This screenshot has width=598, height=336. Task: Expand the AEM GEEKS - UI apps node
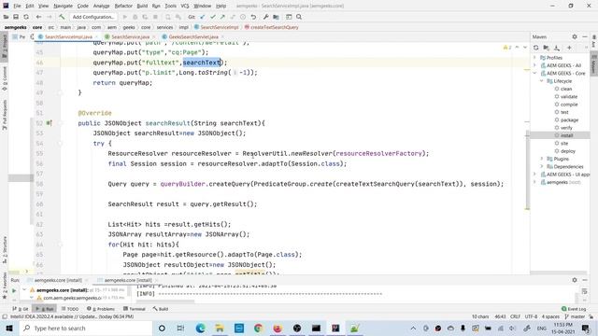coord(534,175)
